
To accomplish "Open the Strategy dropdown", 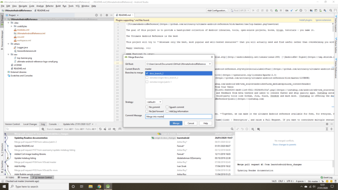I will pyautogui.click(x=153, y=102).
